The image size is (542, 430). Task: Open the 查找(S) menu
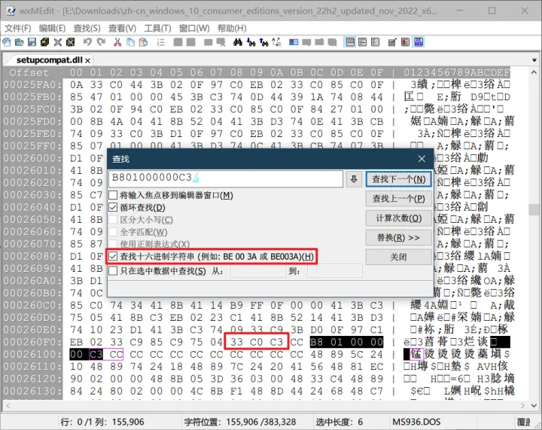click(87, 29)
